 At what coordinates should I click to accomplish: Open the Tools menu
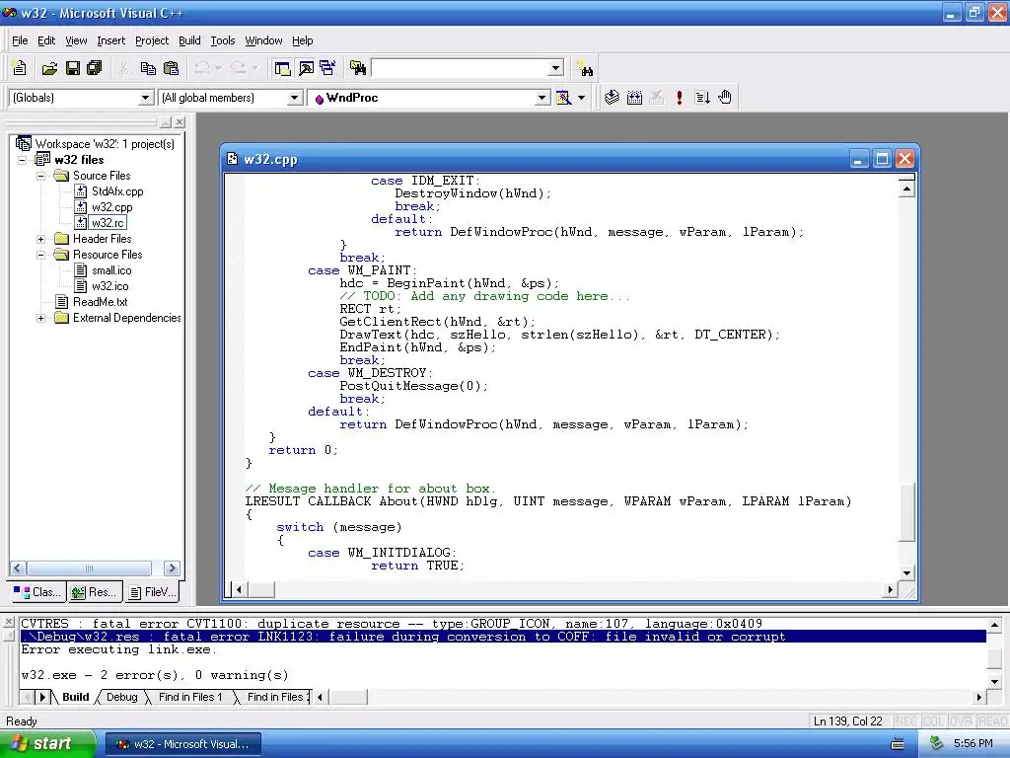click(223, 40)
